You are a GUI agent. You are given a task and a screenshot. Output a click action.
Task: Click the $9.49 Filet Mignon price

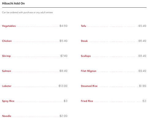pos(142,71)
